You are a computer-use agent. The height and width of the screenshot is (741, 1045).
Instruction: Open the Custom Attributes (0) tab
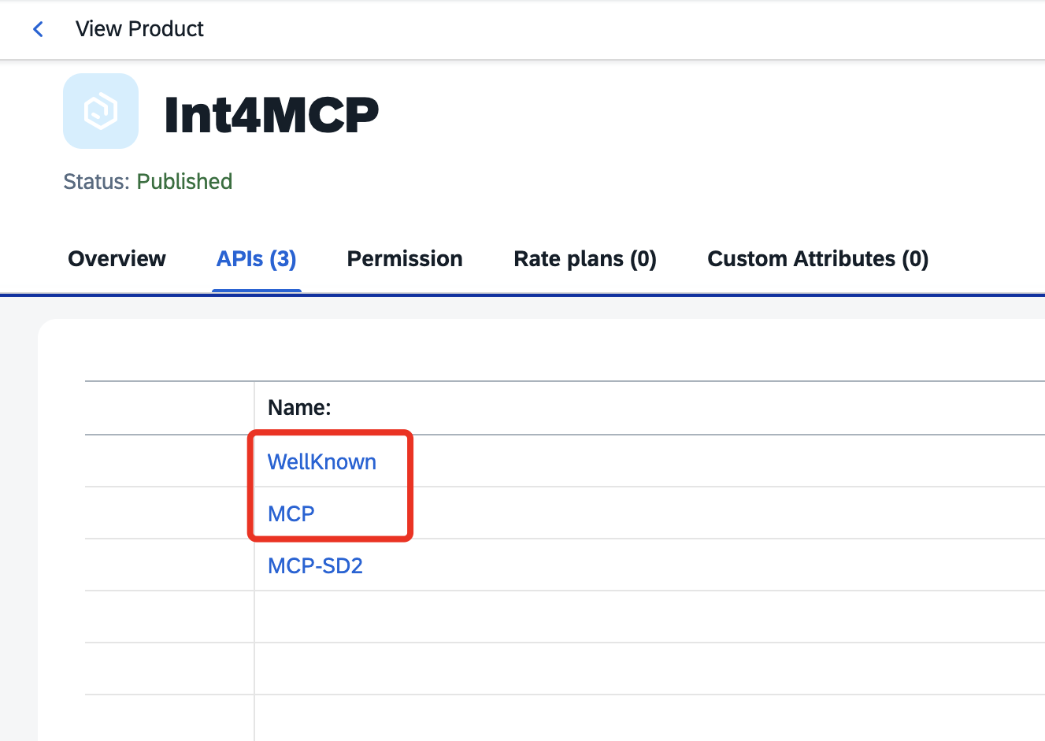point(818,259)
